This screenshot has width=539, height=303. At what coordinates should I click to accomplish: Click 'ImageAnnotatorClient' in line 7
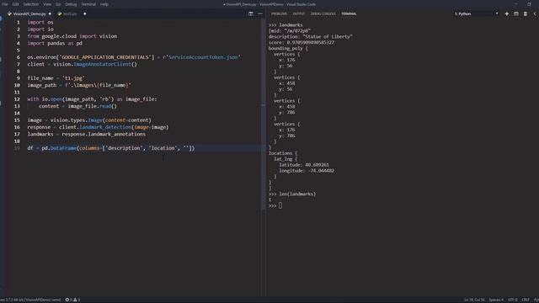tap(102, 64)
